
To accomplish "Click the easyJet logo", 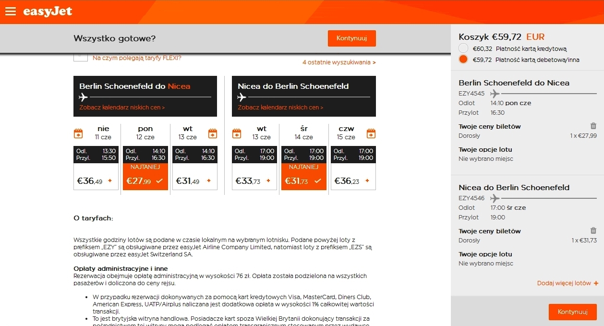I will pyautogui.click(x=48, y=12).
